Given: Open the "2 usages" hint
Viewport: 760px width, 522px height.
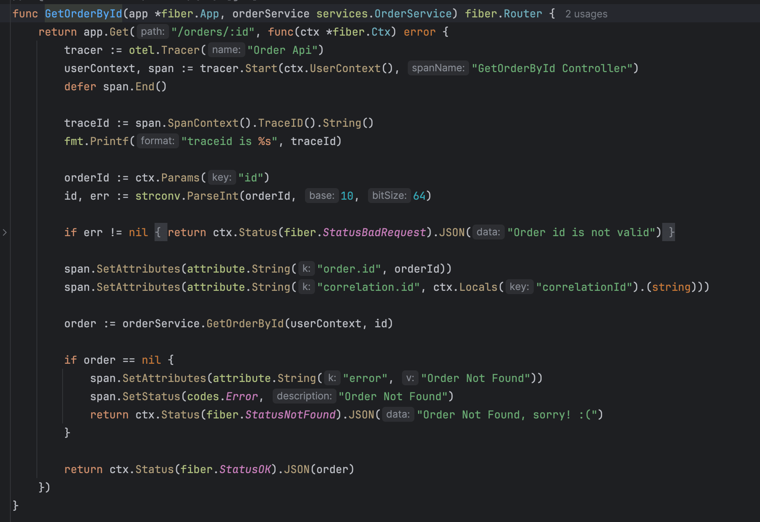Looking at the screenshot, I should click(x=586, y=14).
